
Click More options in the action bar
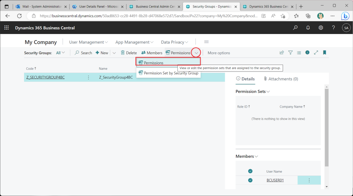point(219,53)
